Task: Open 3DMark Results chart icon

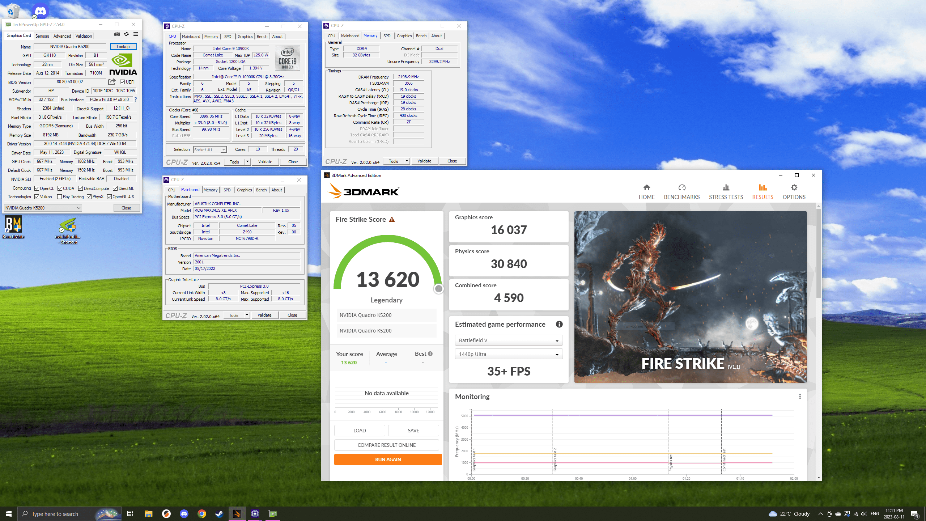Action: tap(763, 187)
